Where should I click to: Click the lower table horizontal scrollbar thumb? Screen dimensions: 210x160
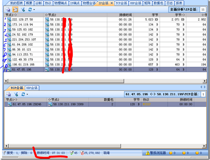click(65, 146)
